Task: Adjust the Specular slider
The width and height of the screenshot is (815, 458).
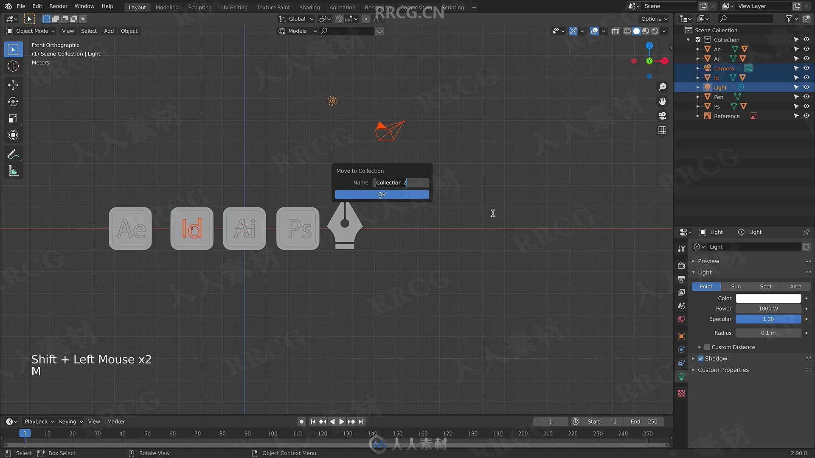Action: 768,319
